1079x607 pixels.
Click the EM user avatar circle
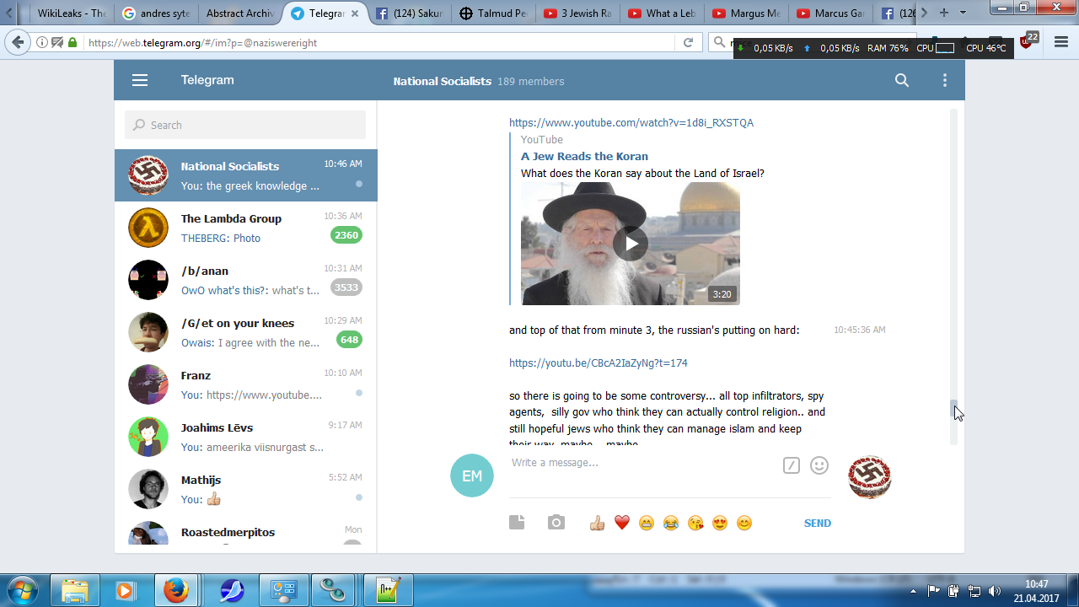[472, 475]
